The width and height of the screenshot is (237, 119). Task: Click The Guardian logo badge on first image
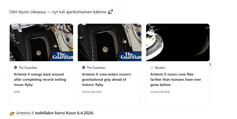point(62,56)
